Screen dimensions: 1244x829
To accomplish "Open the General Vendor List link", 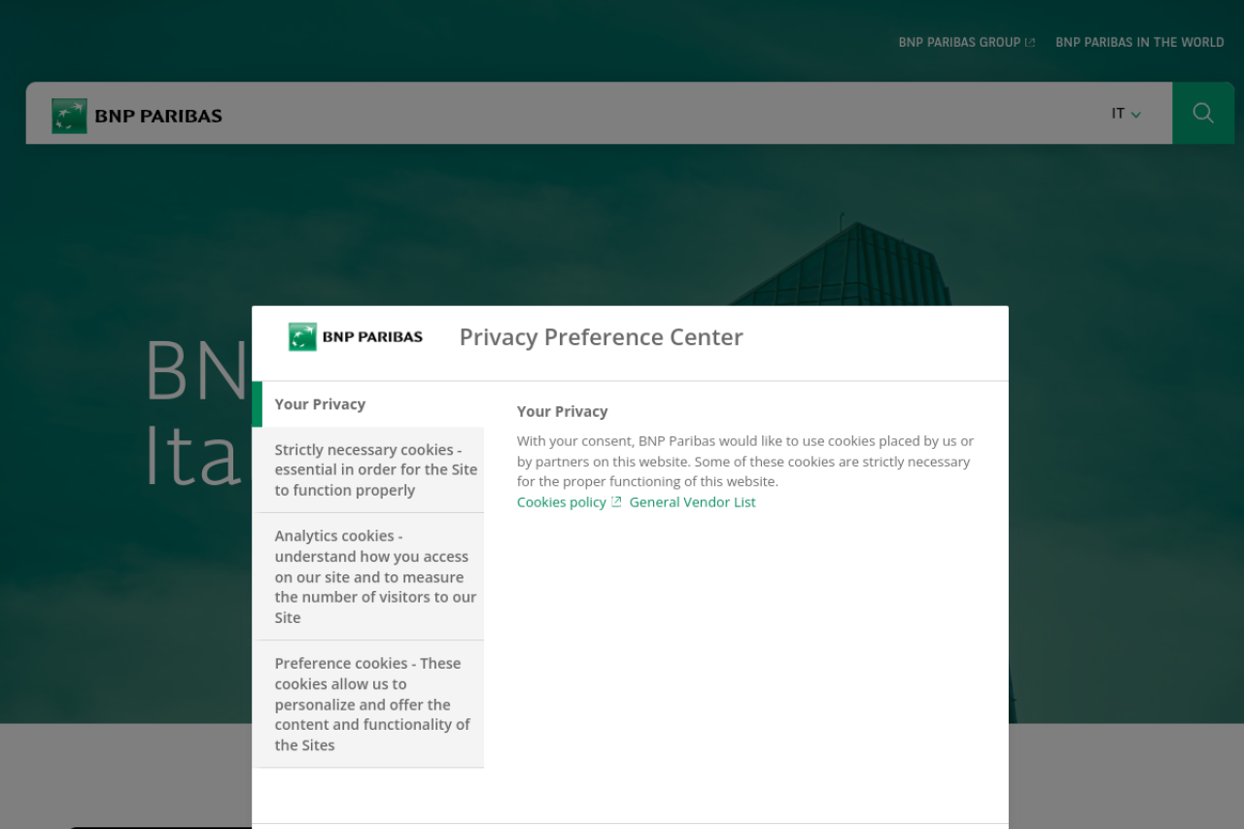I will point(692,502).
